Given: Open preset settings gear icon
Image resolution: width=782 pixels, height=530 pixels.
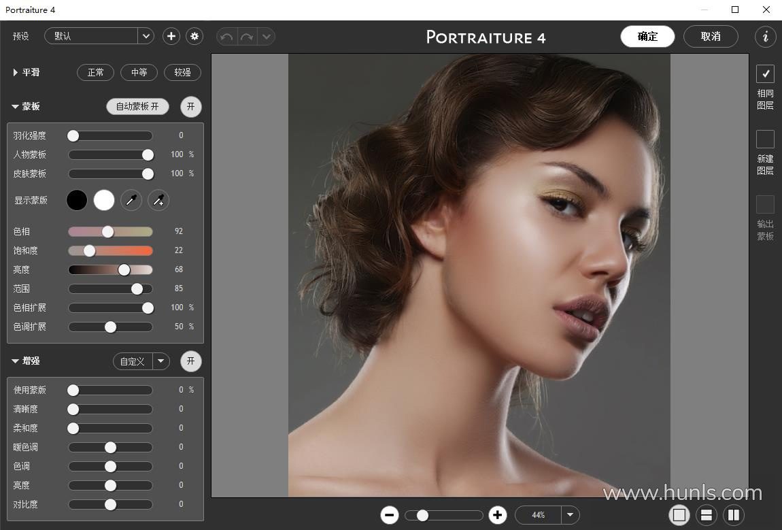Looking at the screenshot, I should [x=195, y=36].
